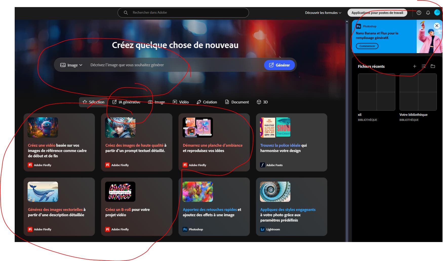Expand the Image type dropdown
The height and width of the screenshot is (261, 443).
click(x=71, y=65)
